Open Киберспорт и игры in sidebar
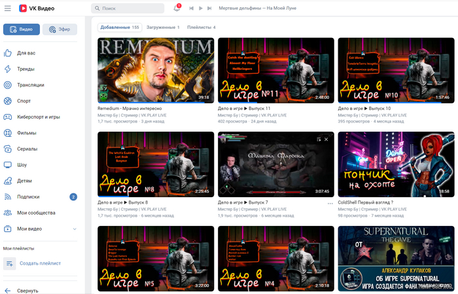Image resolution: width=458 pixels, height=294 pixels. pos(40,117)
